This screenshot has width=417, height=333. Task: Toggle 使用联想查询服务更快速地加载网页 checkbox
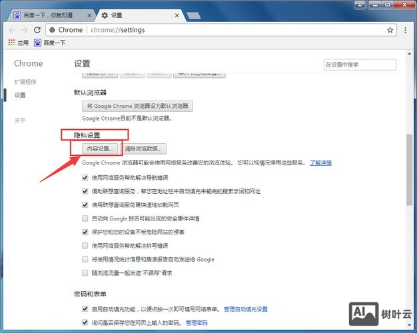[85, 204]
